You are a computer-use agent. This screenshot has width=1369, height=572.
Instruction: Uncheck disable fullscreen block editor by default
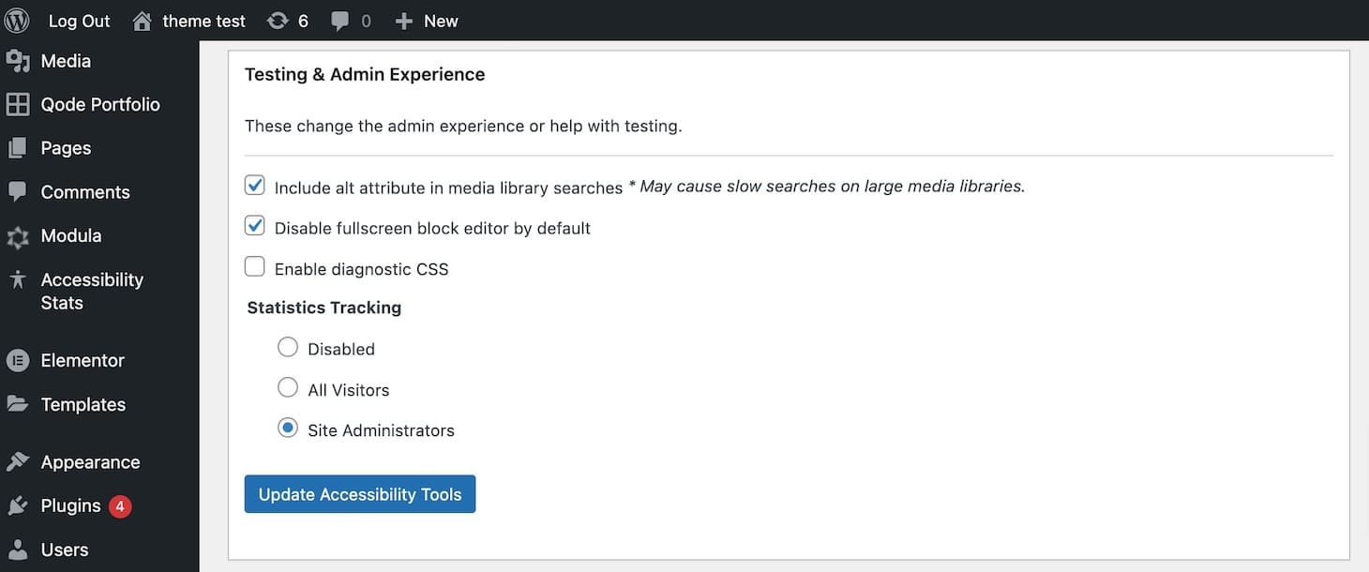coord(254,225)
